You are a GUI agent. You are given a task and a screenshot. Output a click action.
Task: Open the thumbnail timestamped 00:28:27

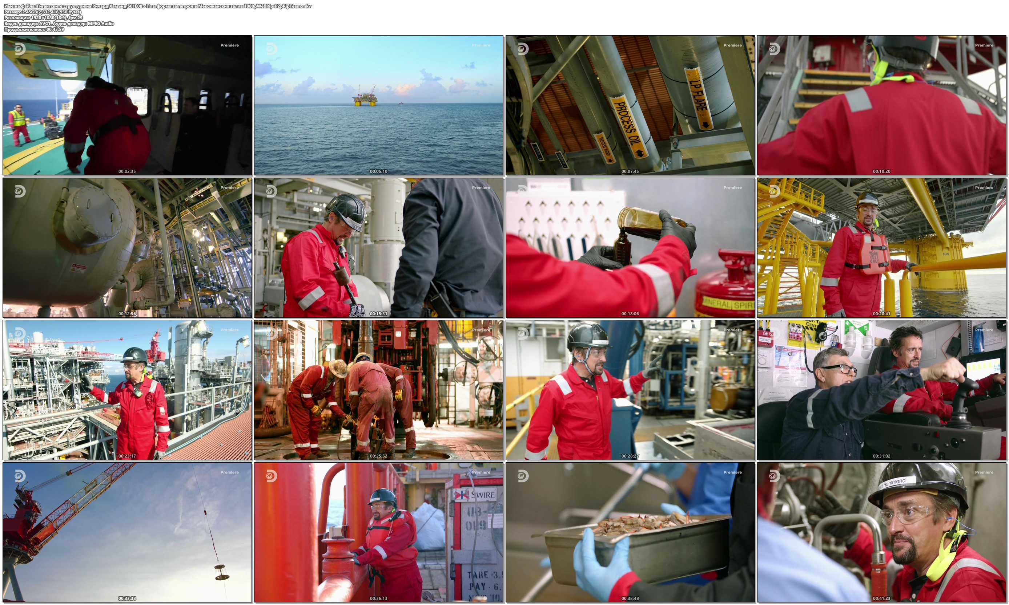pyautogui.click(x=630, y=390)
